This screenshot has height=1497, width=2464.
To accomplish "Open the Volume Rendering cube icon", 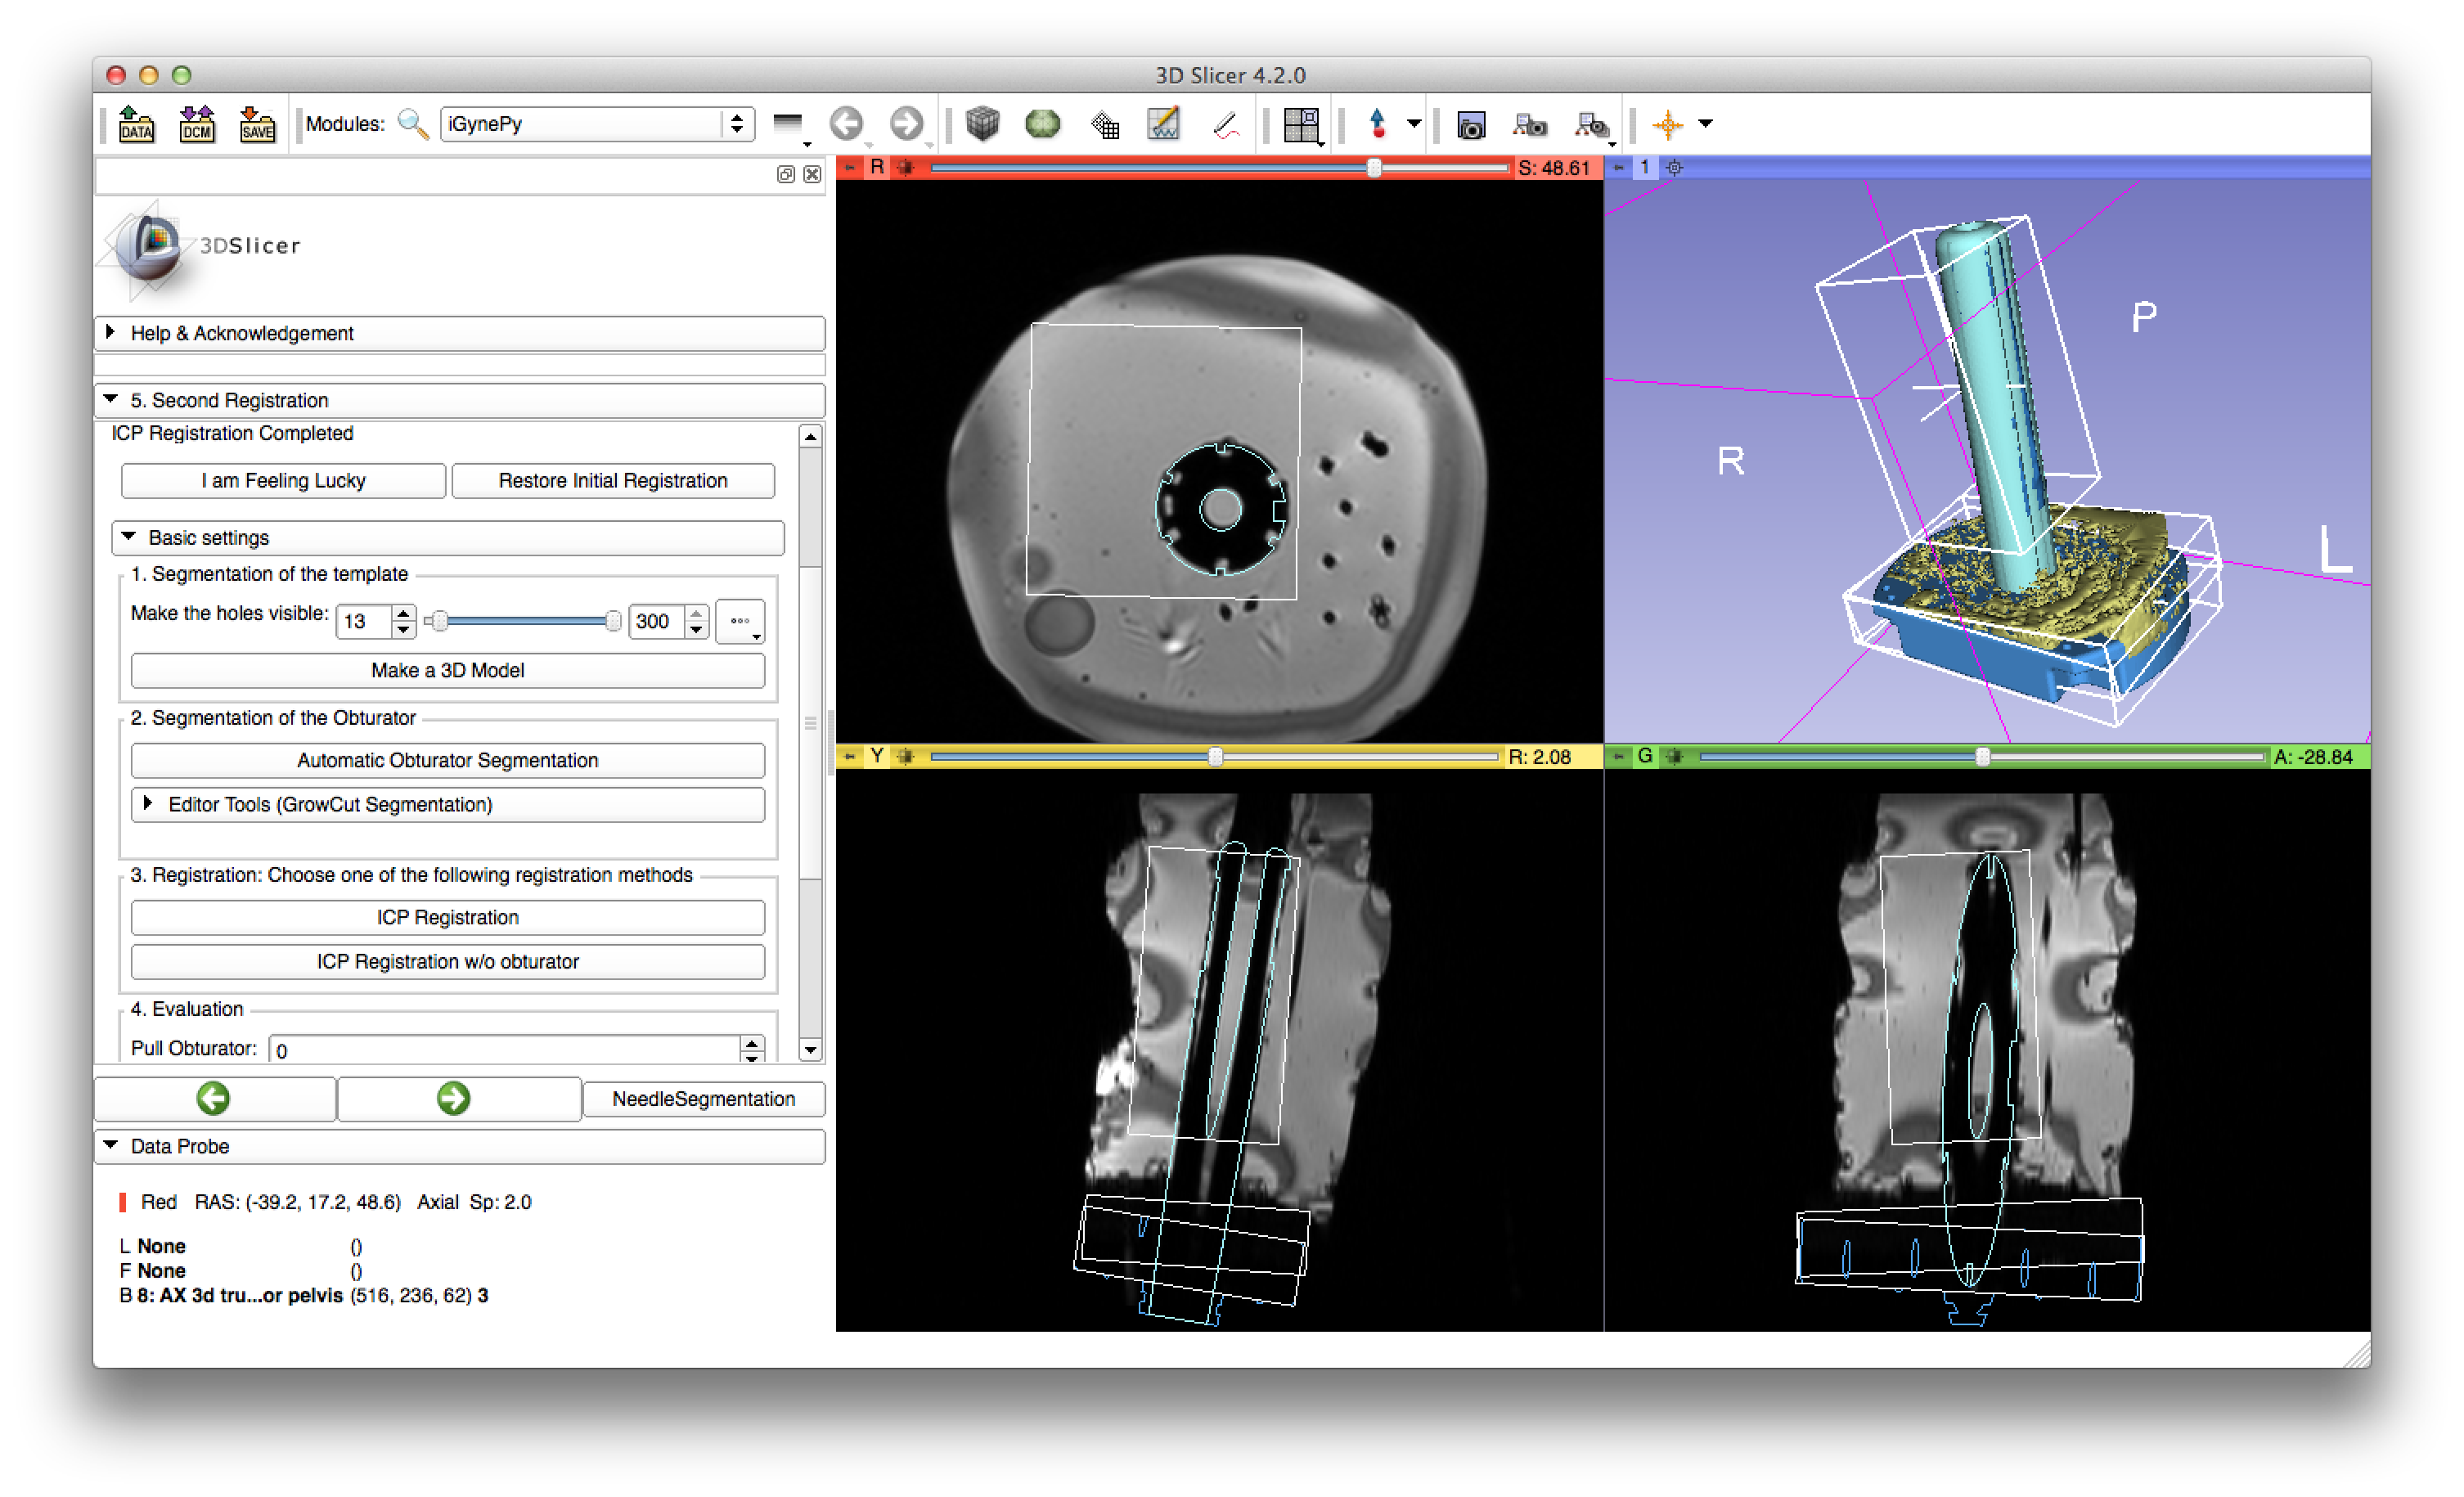I will click(982, 124).
